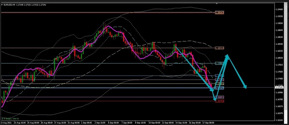Click the blue arrow head at 1.1673 level
Viewport: 289px width, 125px height.
point(215,100)
